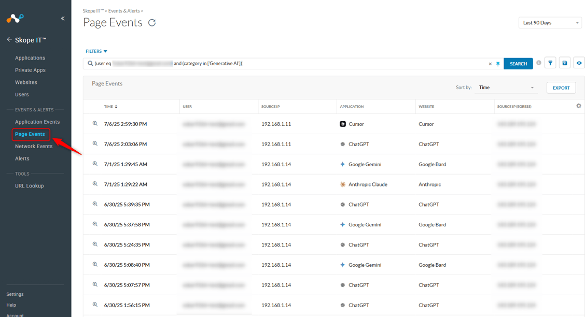The image size is (586, 317).
Task: Open the query info help icon
Action: [538, 63]
